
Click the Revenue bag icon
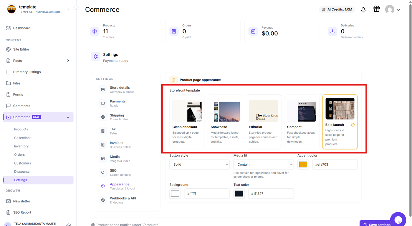coord(253,31)
